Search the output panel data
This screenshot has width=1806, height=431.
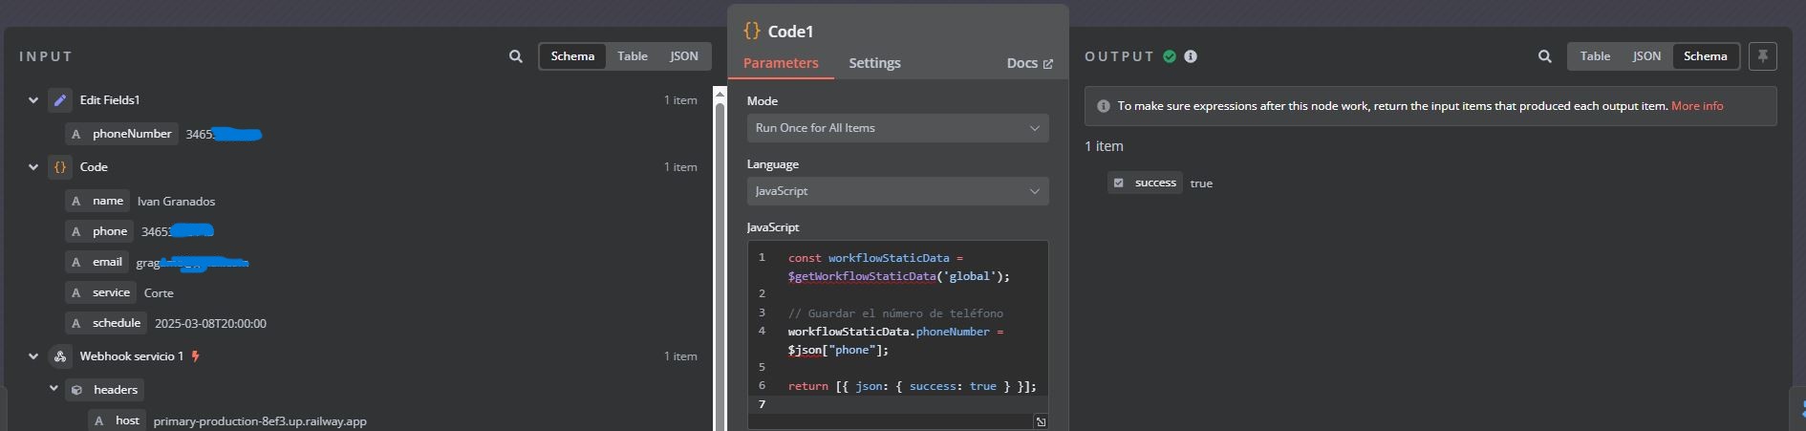[1544, 56]
